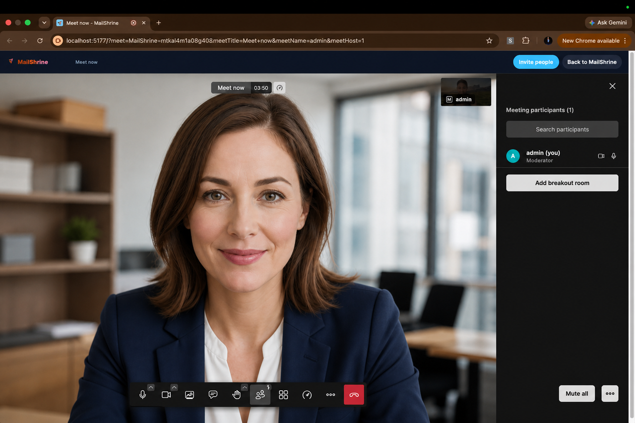Close the Meet now browser tab
This screenshot has width=635, height=423.
click(x=144, y=23)
